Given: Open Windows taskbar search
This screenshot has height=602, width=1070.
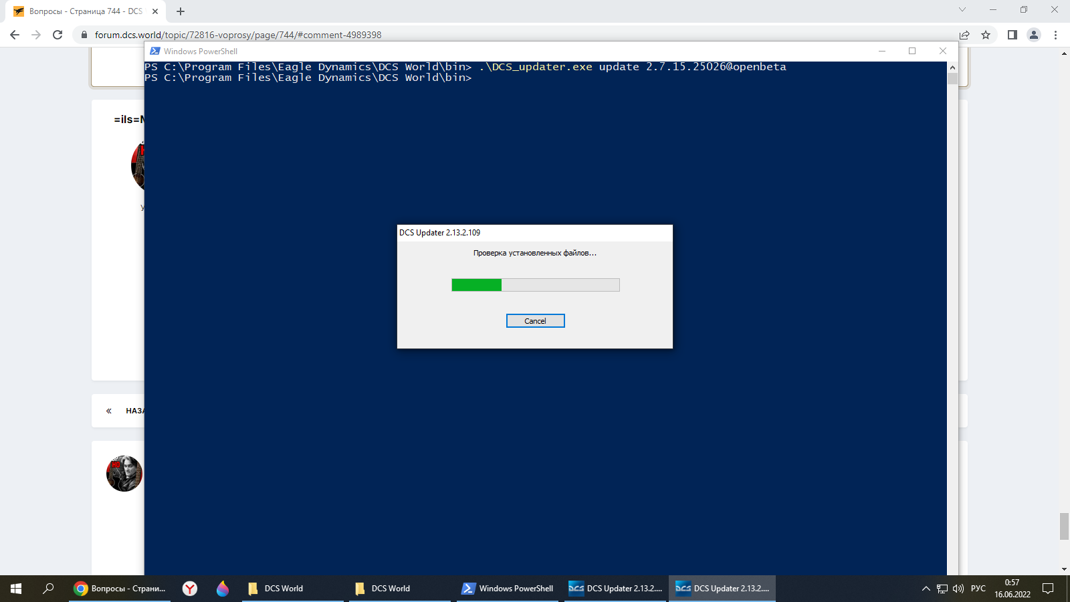Looking at the screenshot, I should tap(48, 589).
